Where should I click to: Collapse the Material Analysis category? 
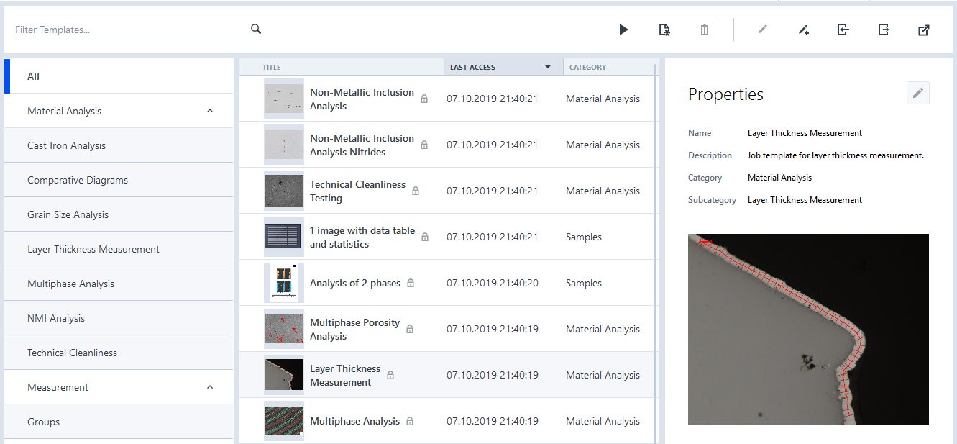pos(209,111)
